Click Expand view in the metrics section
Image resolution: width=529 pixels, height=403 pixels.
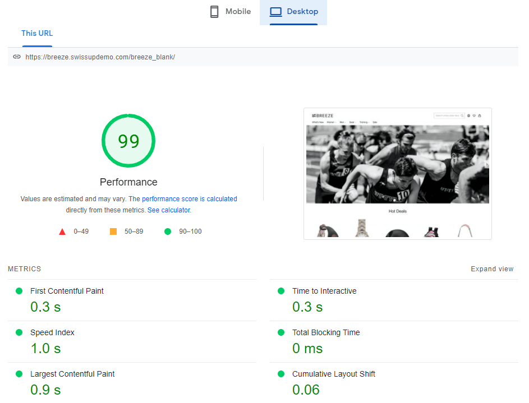492,269
